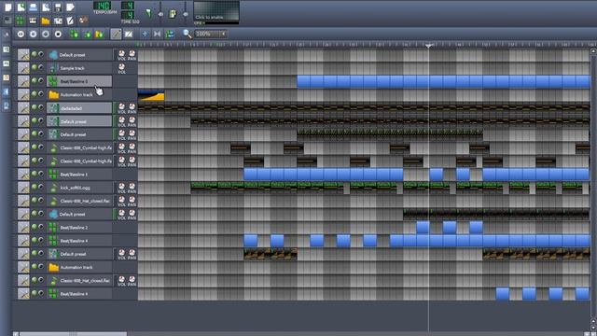Open the 100% zoom dropdown
The width and height of the screenshot is (597, 336).
211,34
